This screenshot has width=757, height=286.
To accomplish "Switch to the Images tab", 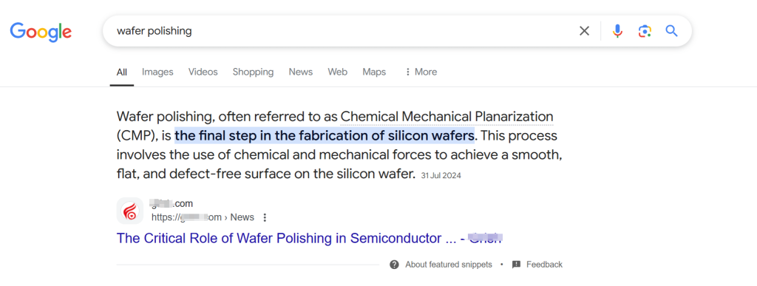I will (x=157, y=72).
